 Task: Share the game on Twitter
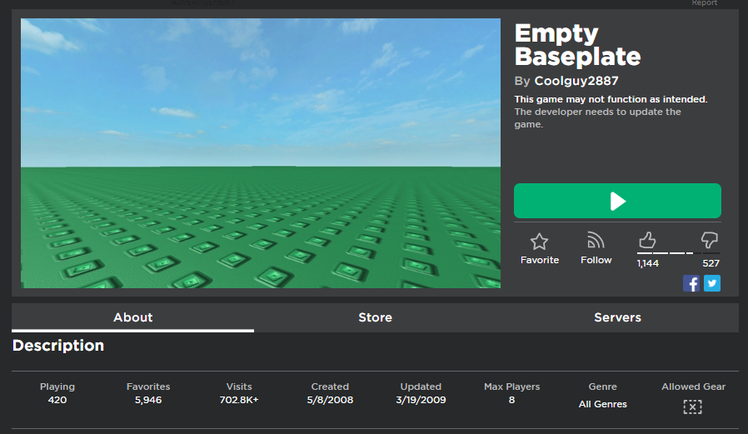click(711, 283)
